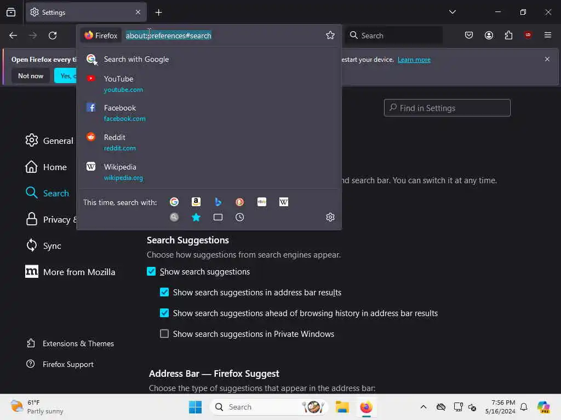Open the Firefox account icon

[489, 35]
